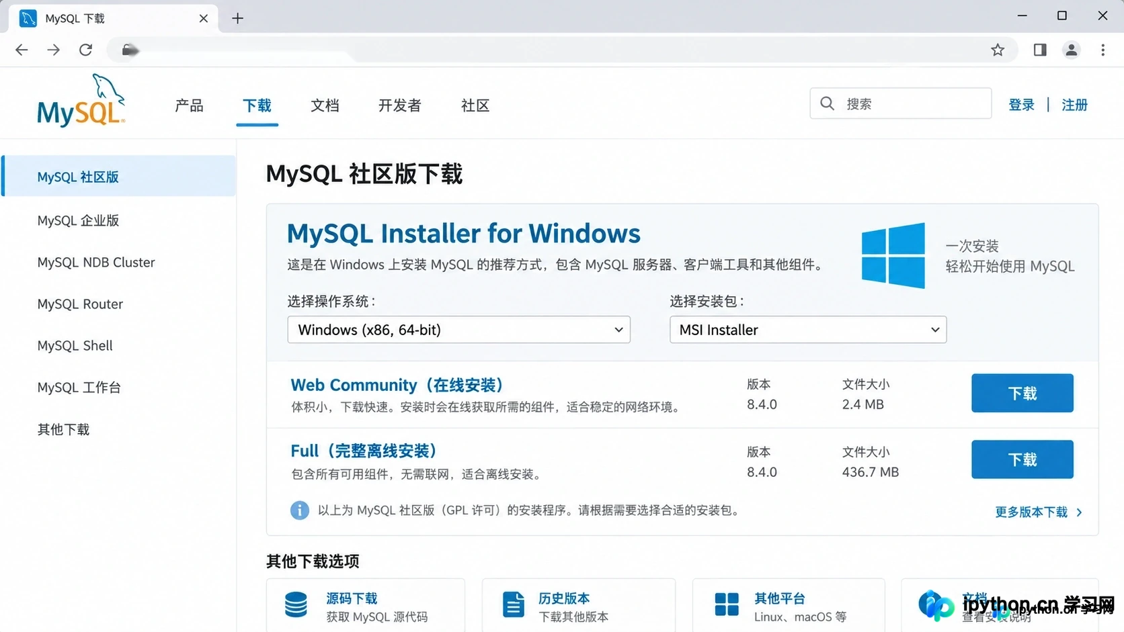Select MySQL 企业版 in the sidebar
Viewport: 1124px width, 632px height.
click(78, 220)
